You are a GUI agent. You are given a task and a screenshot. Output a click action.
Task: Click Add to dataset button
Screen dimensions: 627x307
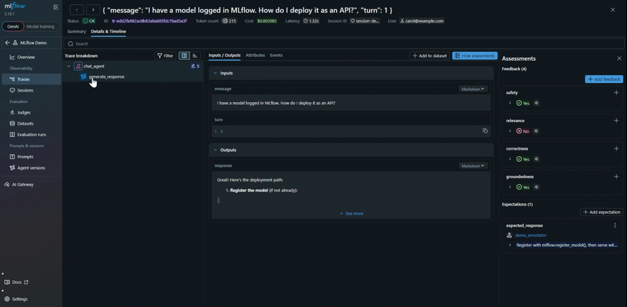[430, 56]
